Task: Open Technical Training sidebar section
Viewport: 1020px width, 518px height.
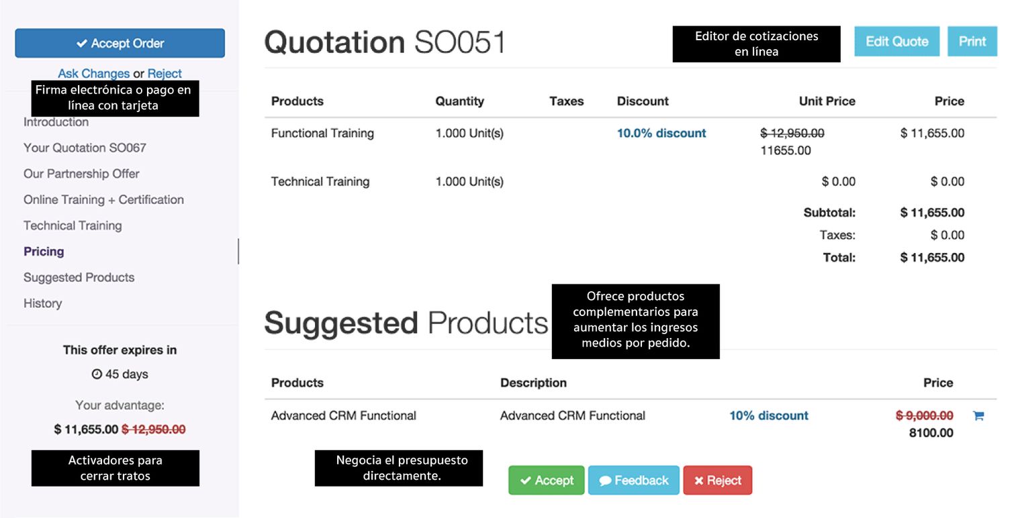Action: tap(73, 226)
